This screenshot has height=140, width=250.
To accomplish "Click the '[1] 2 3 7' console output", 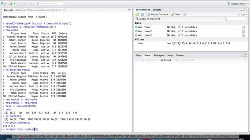I will (9, 126).
